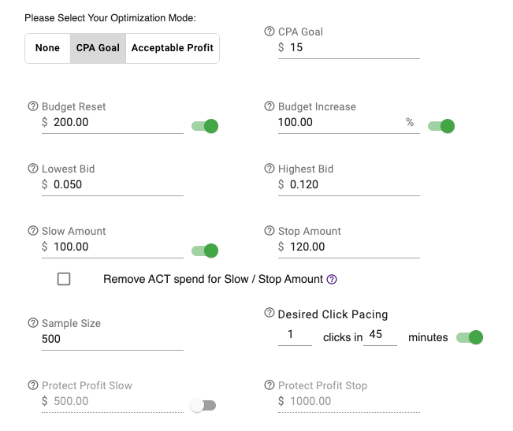Open Desired Click Pacing help icon

(269, 313)
